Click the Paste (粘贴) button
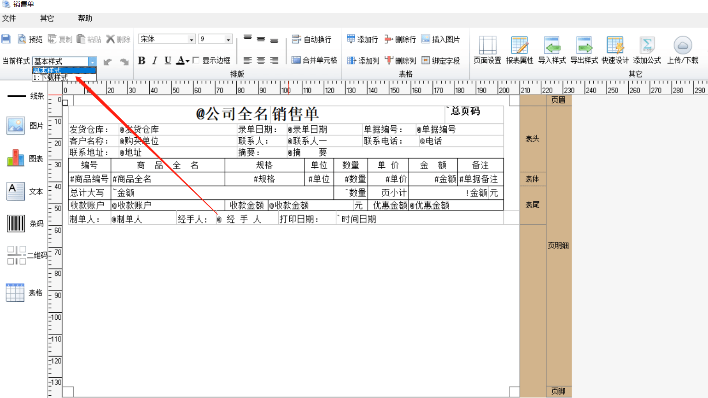Screen dimensions: 708x398 pos(89,40)
